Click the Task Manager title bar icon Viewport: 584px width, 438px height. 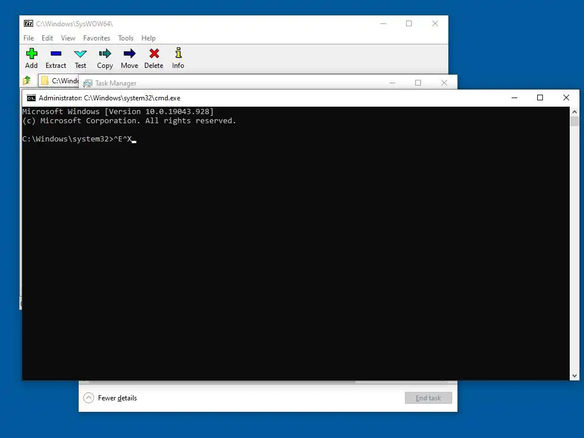coord(87,83)
